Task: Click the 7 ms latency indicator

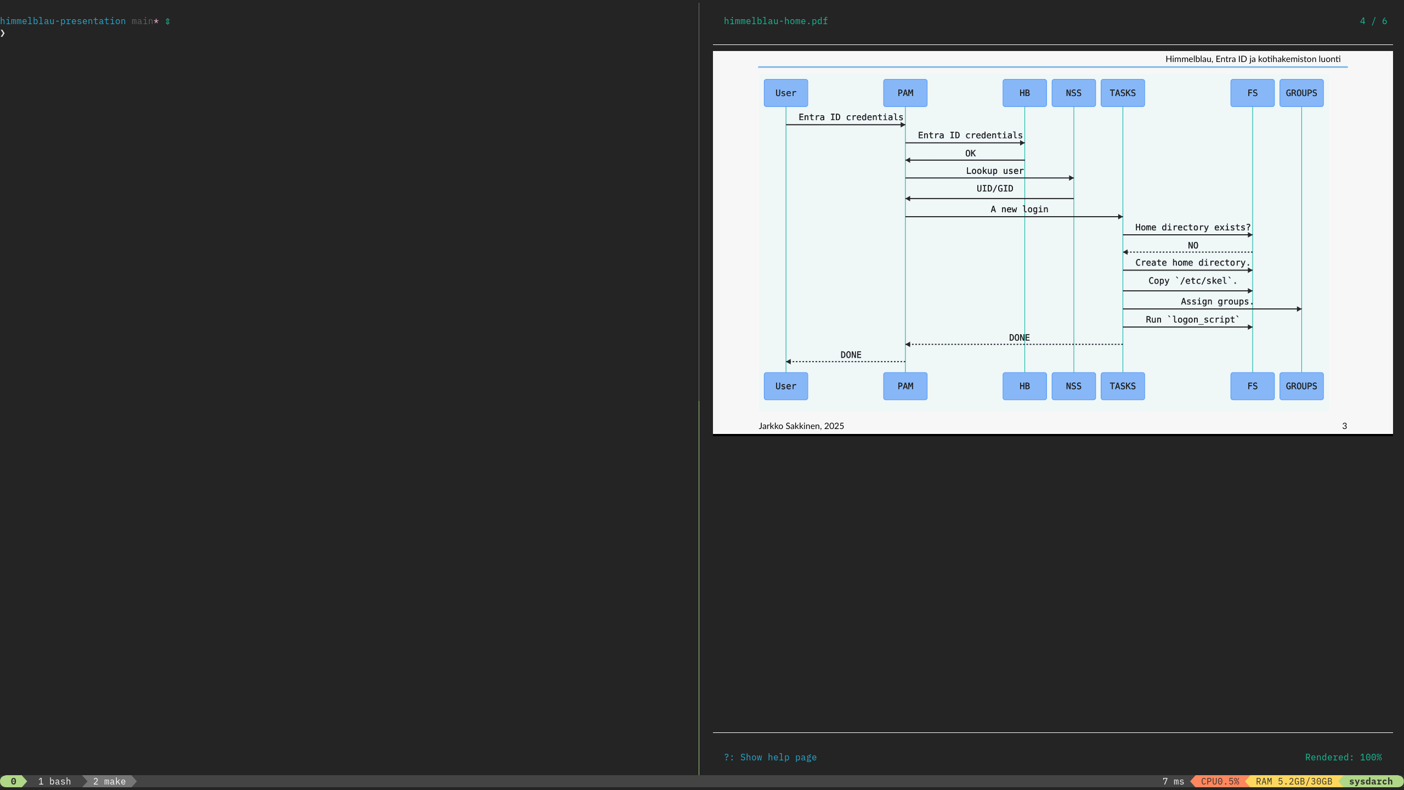Action: [x=1173, y=781]
